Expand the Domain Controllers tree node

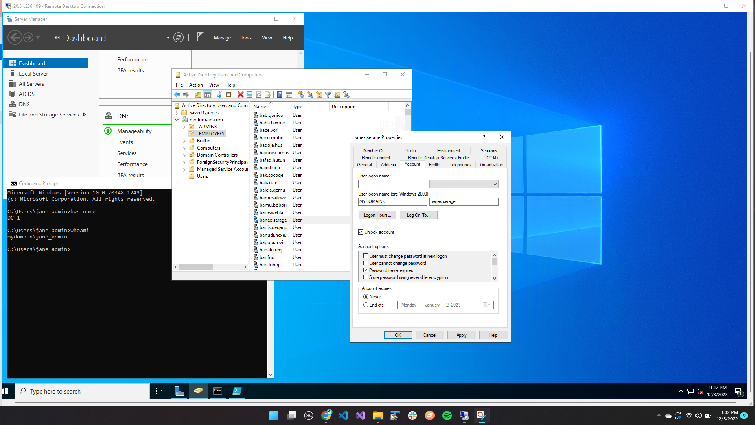[x=184, y=155]
